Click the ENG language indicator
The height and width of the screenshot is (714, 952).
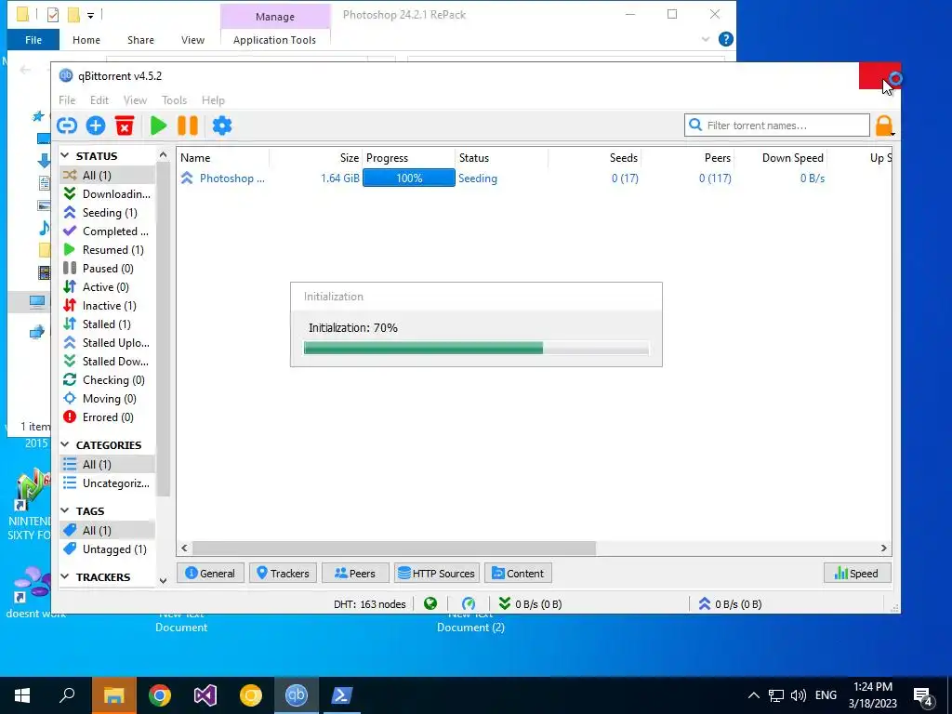pos(826,695)
